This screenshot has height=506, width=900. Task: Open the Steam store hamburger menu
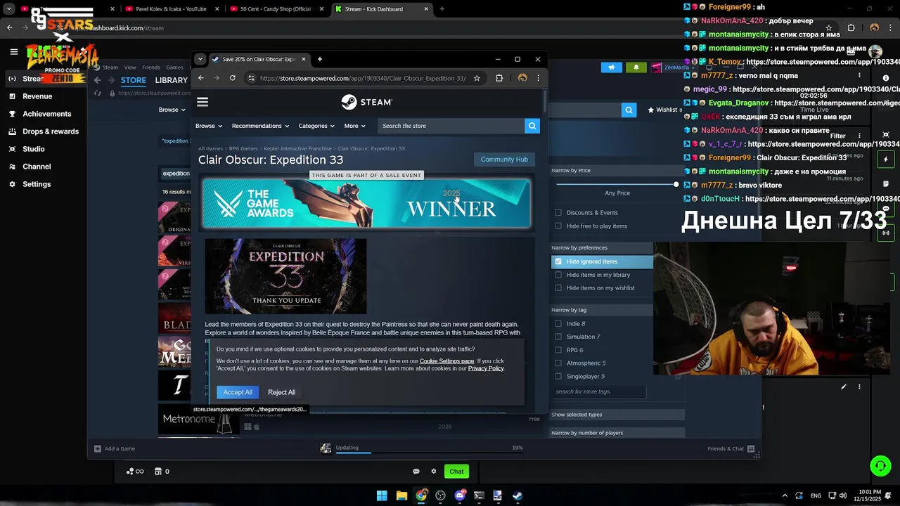202,103
